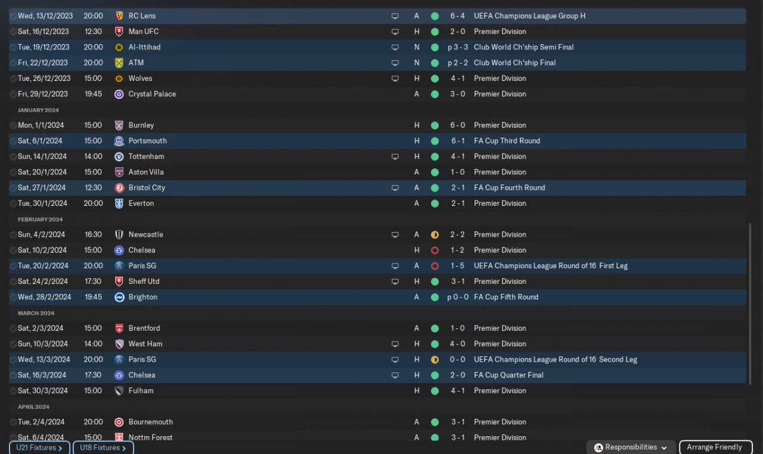Click the TV broadcast icon for Newcastle
Viewport: 763px width, 454px height.
[395, 235]
